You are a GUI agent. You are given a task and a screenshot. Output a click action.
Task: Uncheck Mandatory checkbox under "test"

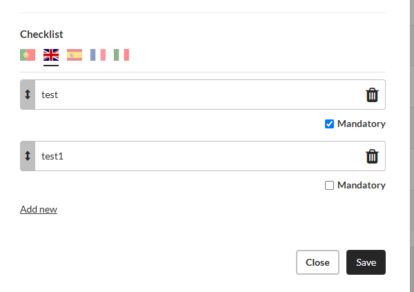tap(329, 124)
